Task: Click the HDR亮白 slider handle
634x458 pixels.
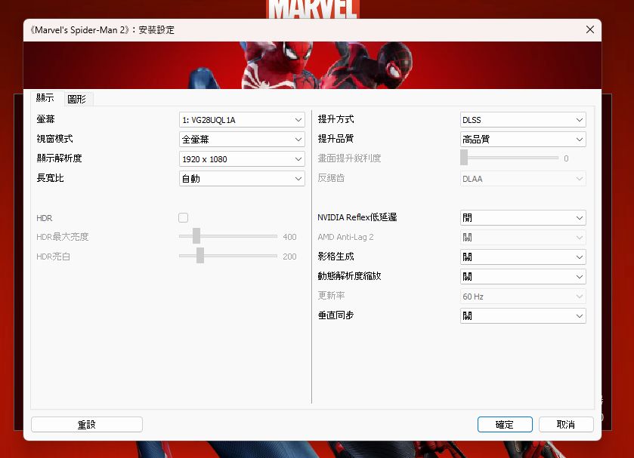Action: pyautogui.click(x=200, y=256)
